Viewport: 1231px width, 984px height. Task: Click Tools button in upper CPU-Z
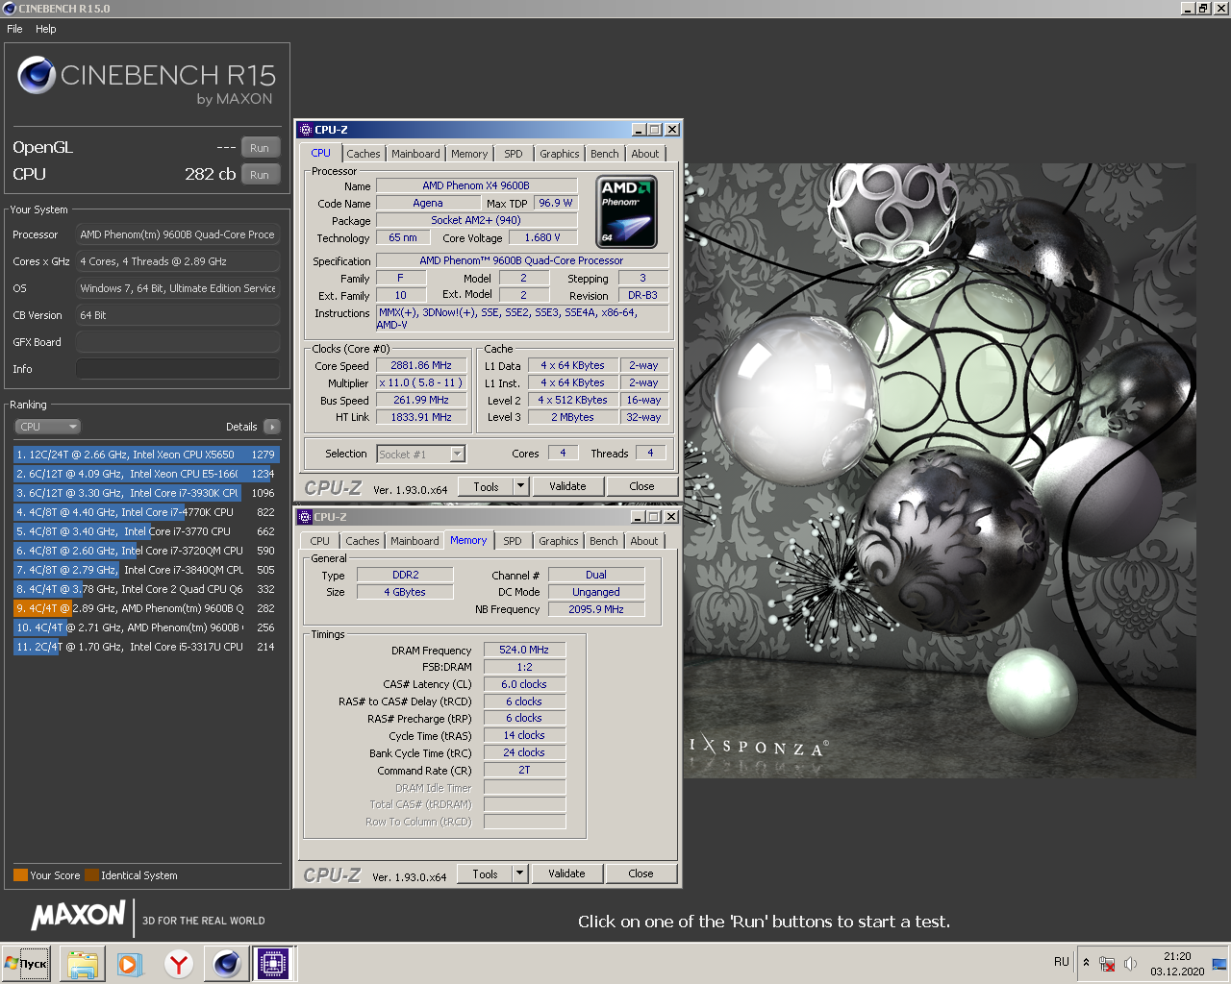click(486, 487)
